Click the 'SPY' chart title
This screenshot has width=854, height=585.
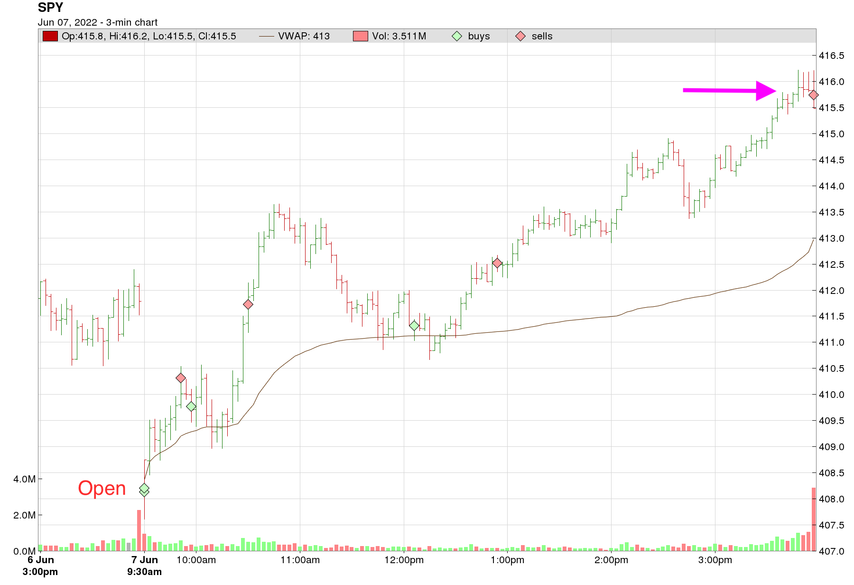coord(50,8)
